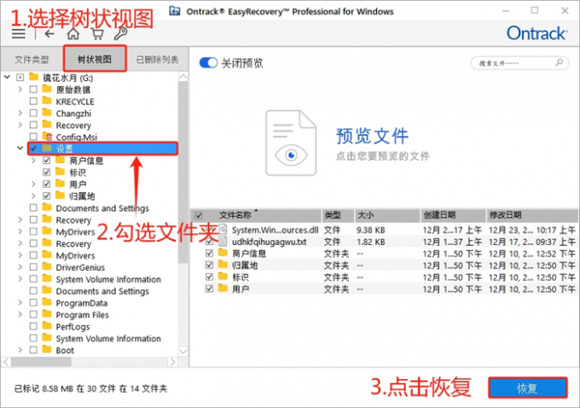The width and height of the screenshot is (580, 408).
Task: Click the 恢复 recover button
Action: tap(527, 388)
